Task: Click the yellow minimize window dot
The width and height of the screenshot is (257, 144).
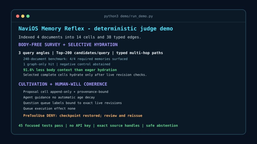Action: click(x=23, y=16)
